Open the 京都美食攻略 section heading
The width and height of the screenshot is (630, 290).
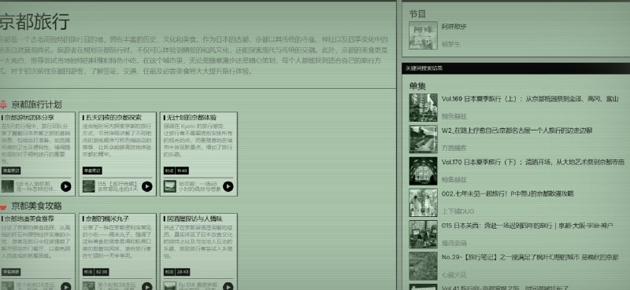(36, 206)
